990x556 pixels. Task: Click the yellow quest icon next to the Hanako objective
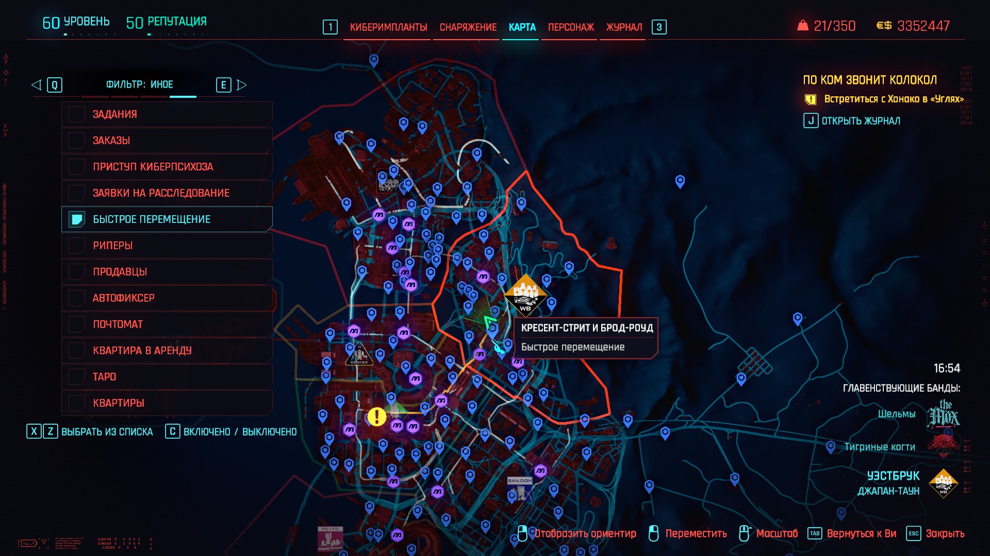point(811,99)
